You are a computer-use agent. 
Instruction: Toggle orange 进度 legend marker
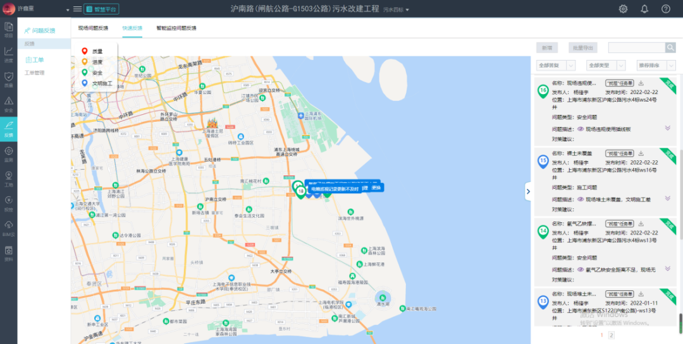[85, 62]
